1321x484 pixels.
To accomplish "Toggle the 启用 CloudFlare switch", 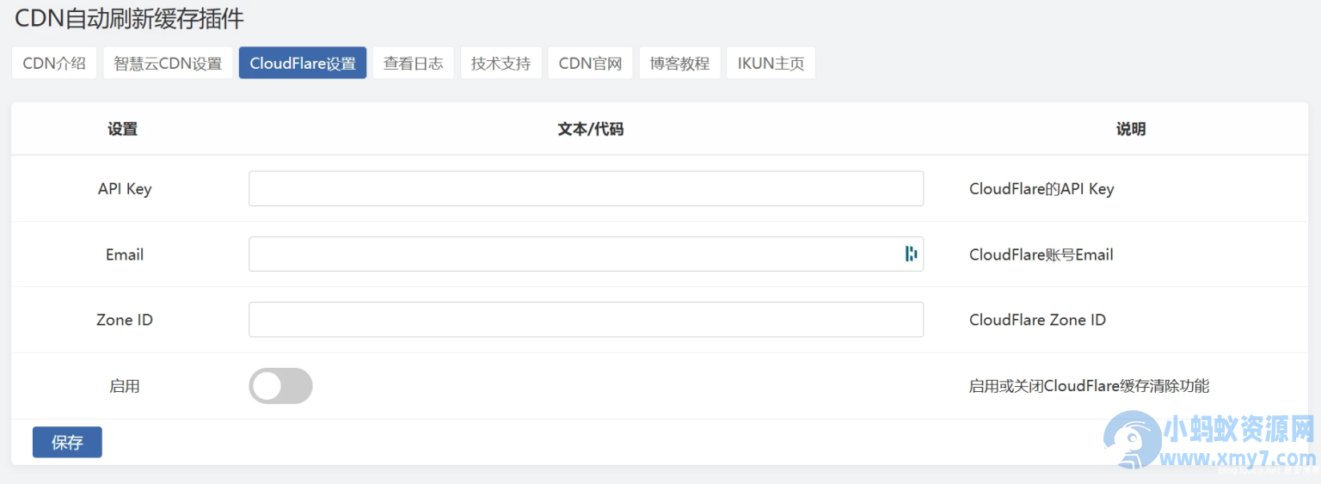I will click(x=280, y=386).
